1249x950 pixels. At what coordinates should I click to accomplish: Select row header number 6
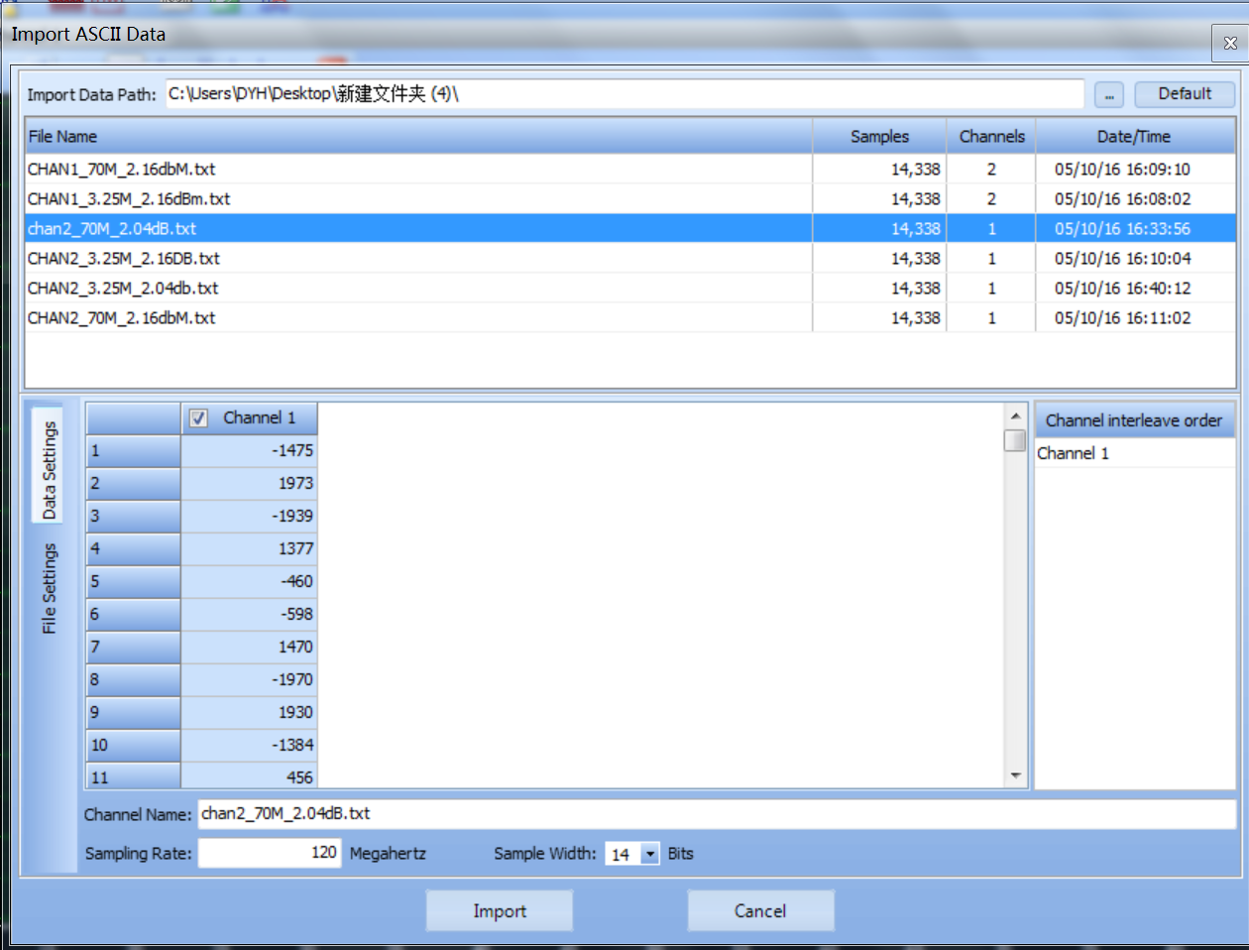pyautogui.click(x=134, y=615)
